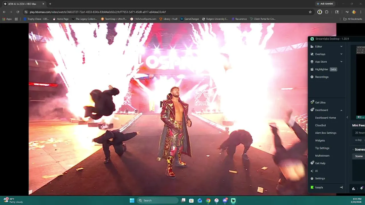Open the Rutgers University bookmark
The image size is (365, 205).
point(215,19)
